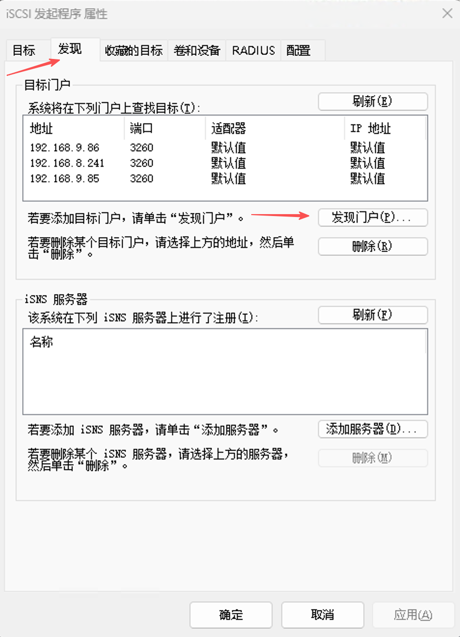Open the 收藏的目标 tab

pyautogui.click(x=134, y=50)
